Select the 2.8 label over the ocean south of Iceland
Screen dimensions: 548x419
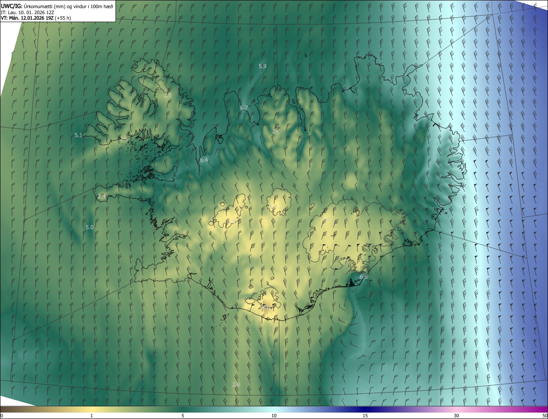(x=236, y=384)
